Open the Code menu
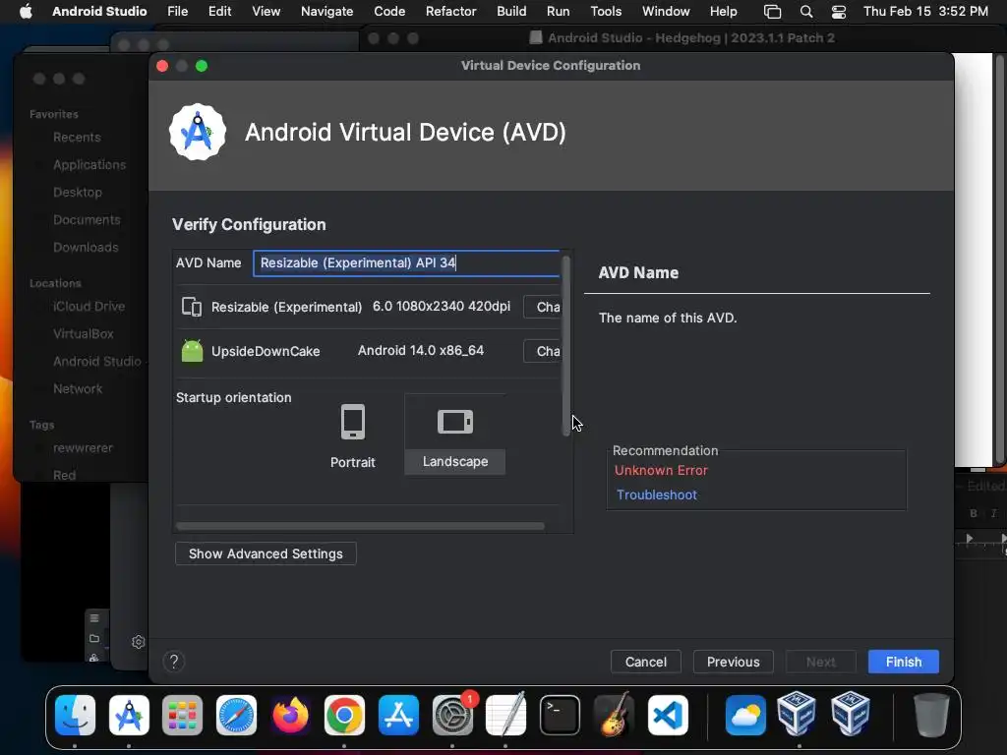The image size is (1007, 755). 389,11
